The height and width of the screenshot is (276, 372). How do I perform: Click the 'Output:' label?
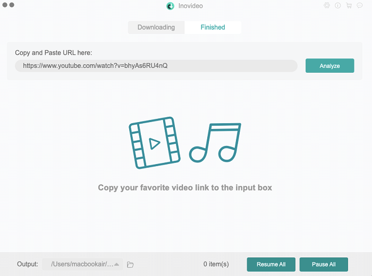coord(28,264)
